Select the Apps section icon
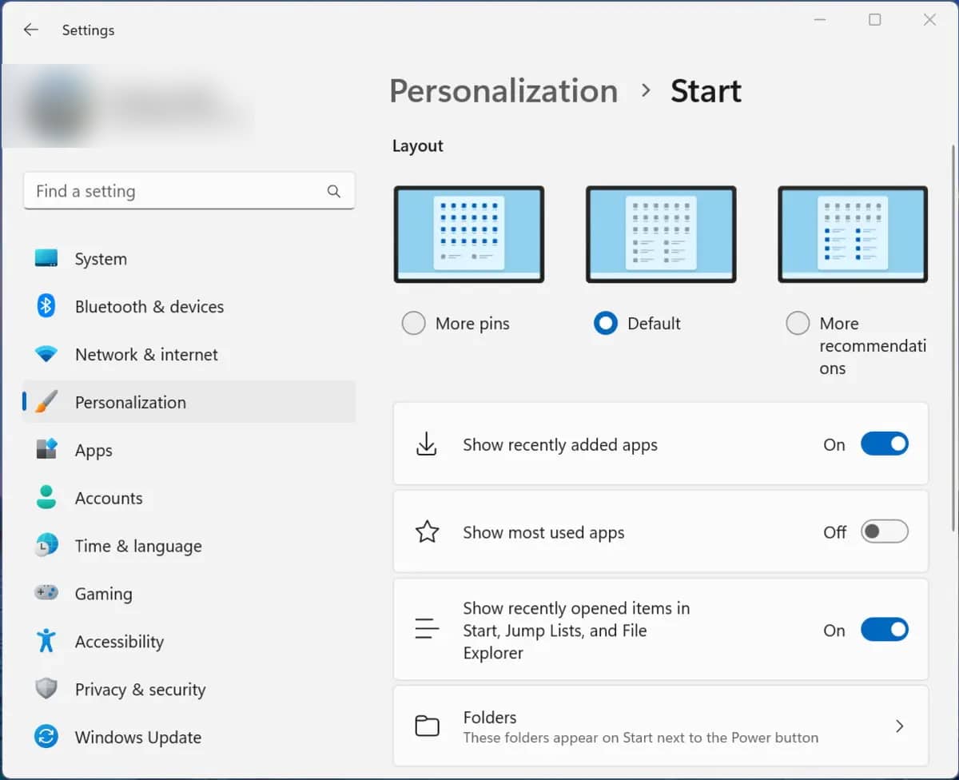This screenshot has height=780, width=959. 46,450
